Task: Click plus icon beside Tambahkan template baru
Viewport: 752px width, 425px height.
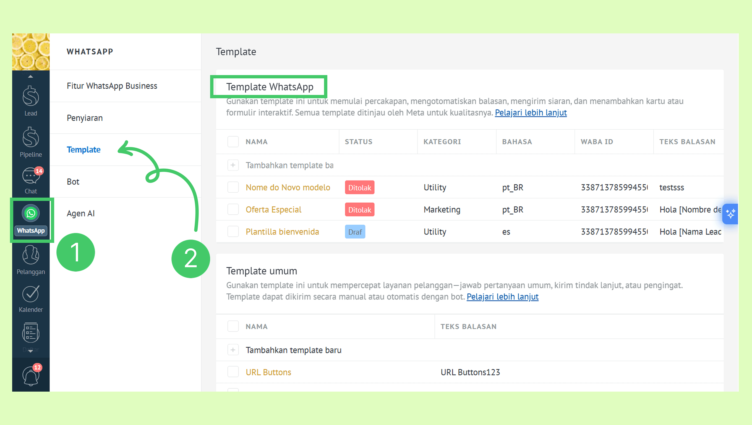Action: click(x=233, y=350)
